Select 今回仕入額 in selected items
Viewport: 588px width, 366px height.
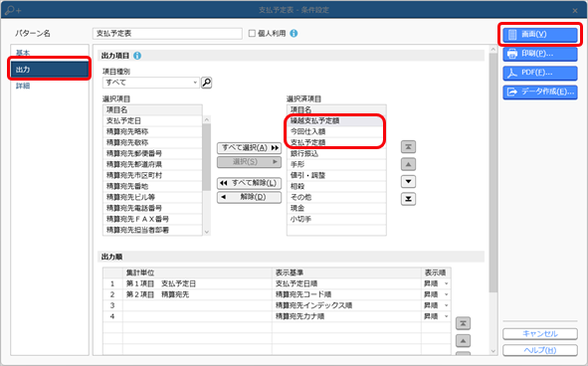[336, 131]
